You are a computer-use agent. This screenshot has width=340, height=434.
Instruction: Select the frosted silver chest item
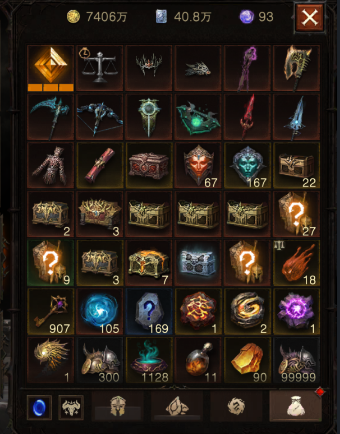(x=198, y=263)
